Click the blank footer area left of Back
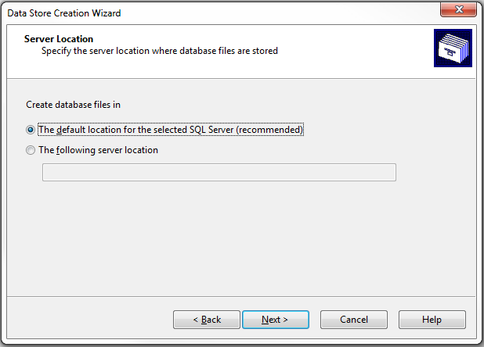Image resolution: width=484 pixels, height=347 pixels. (89, 320)
